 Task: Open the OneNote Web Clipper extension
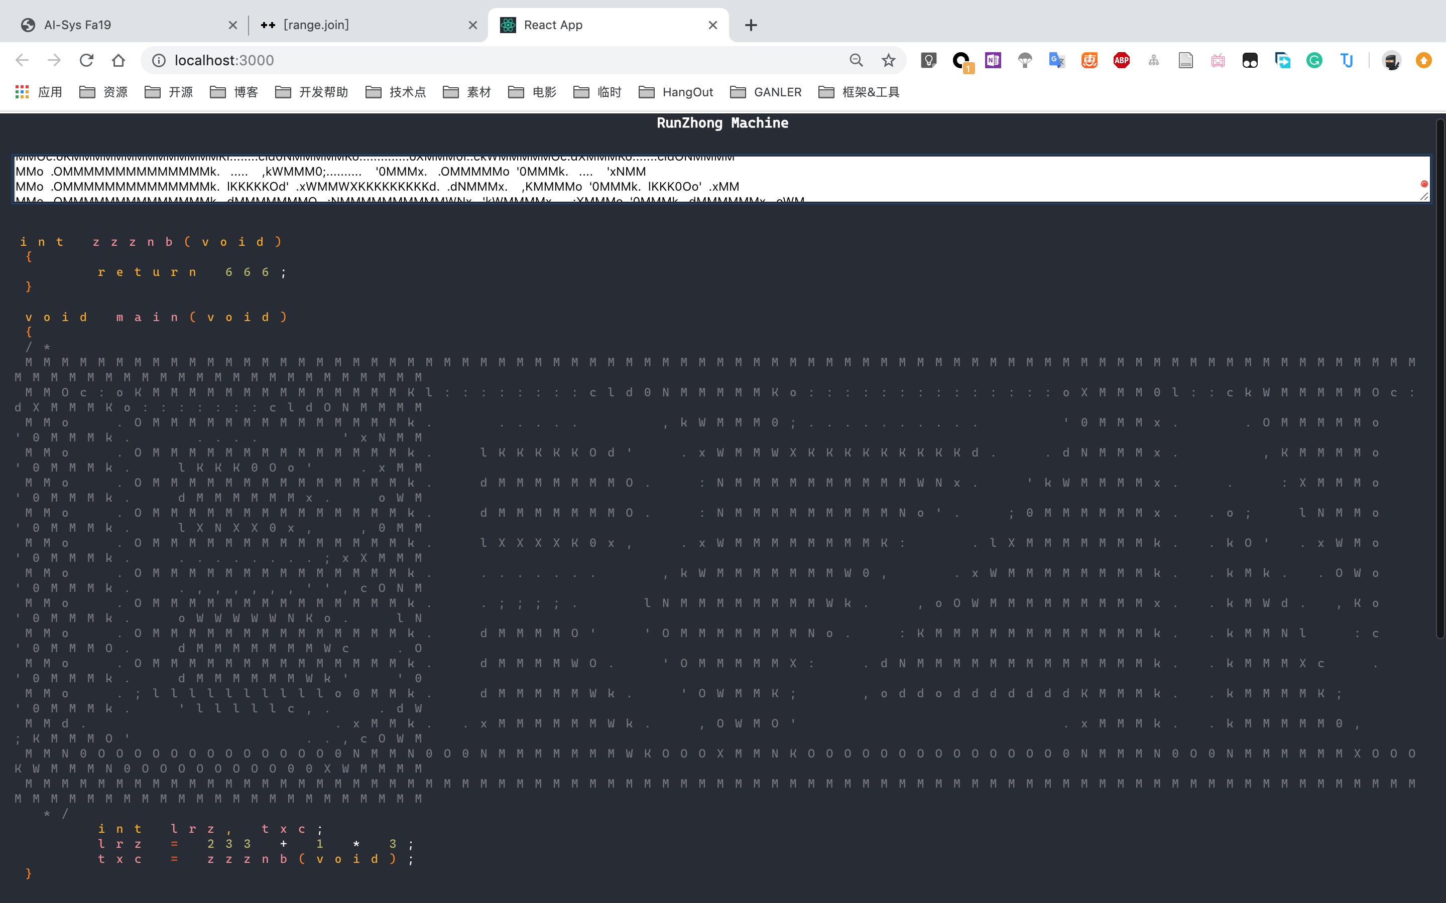point(993,60)
